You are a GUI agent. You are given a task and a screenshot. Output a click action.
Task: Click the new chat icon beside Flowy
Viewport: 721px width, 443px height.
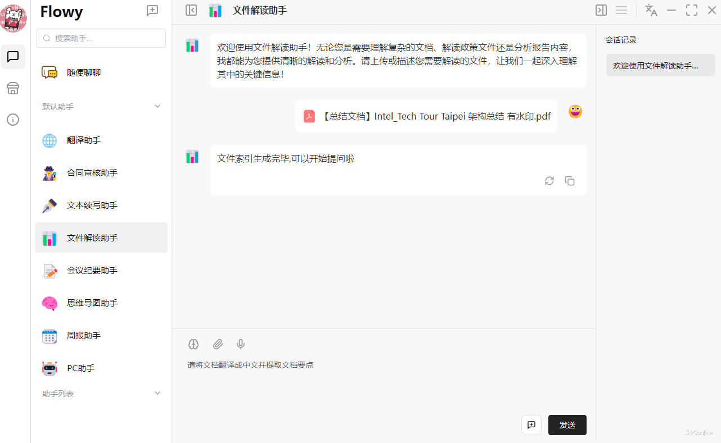(x=152, y=11)
